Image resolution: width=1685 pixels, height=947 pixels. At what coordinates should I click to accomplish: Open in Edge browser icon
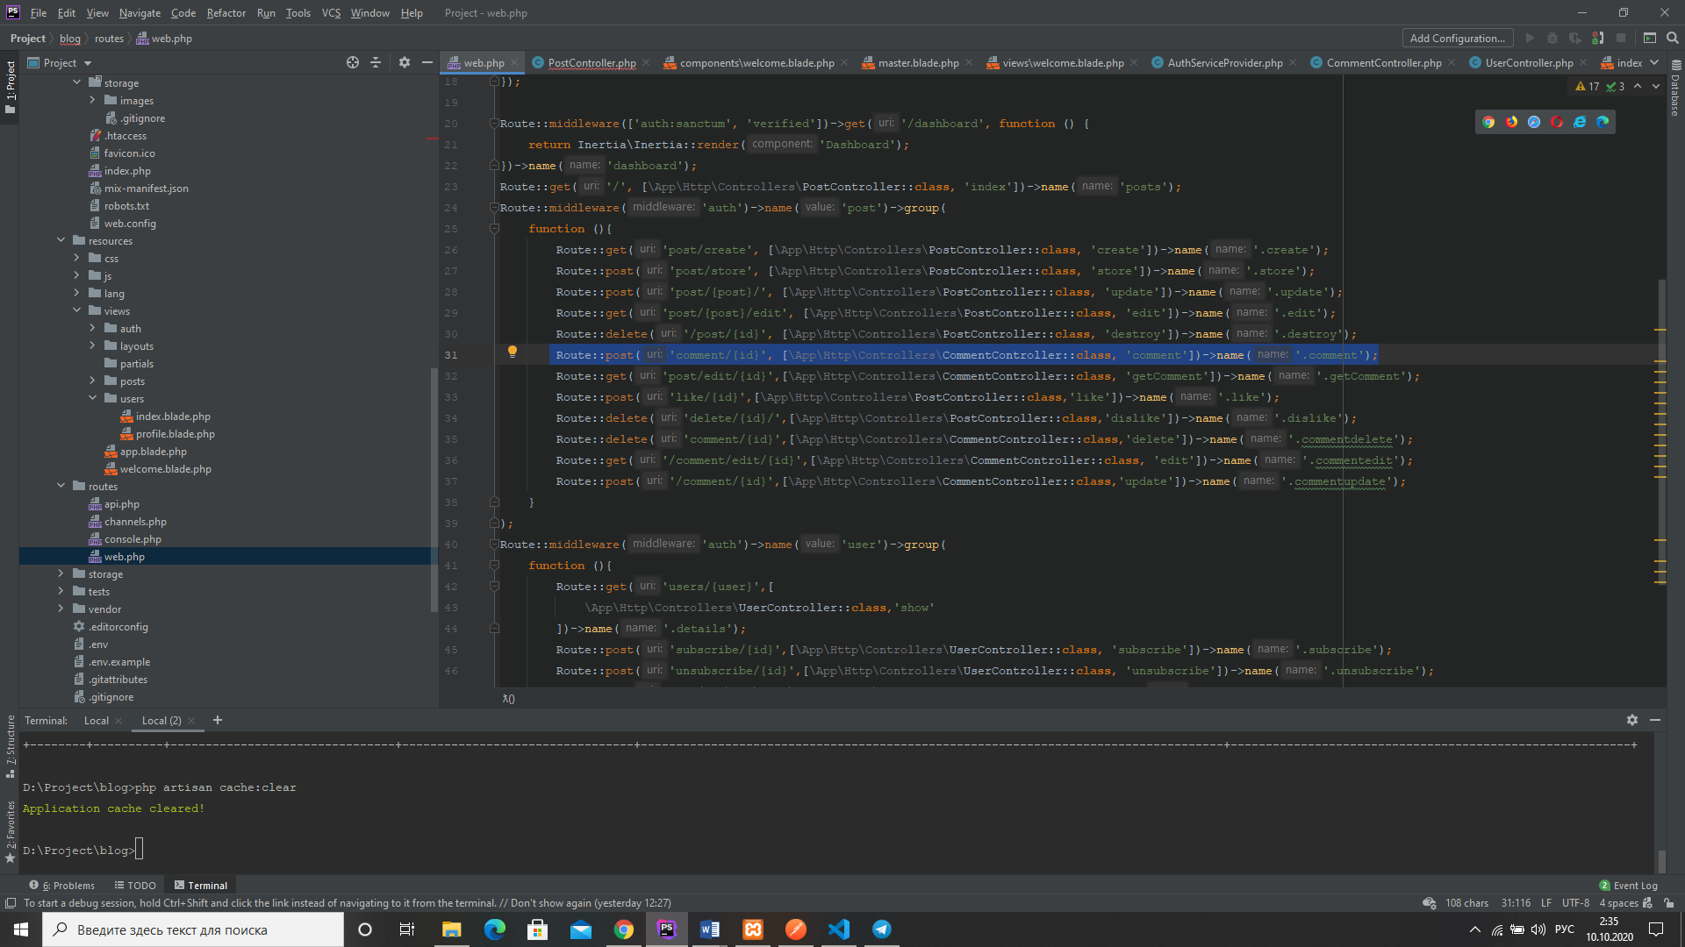(1603, 122)
